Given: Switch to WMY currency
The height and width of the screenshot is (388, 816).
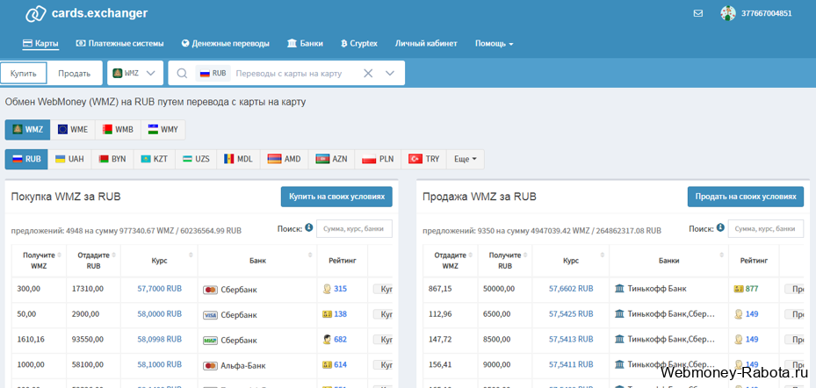Looking at the screenshot, I should pyautogui.click(x=162, y=130).
